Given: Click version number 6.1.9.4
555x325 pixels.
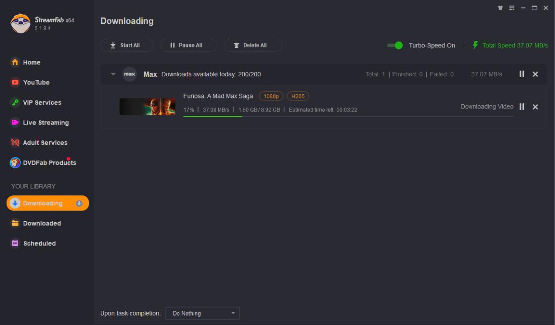Looking at the screenshot, I should [x=42, y=28].
